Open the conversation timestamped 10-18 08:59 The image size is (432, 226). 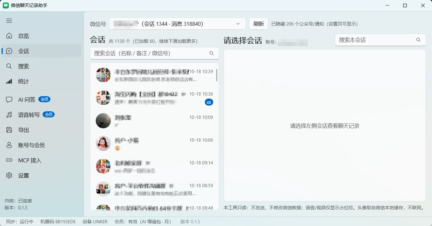coord(154,189)
